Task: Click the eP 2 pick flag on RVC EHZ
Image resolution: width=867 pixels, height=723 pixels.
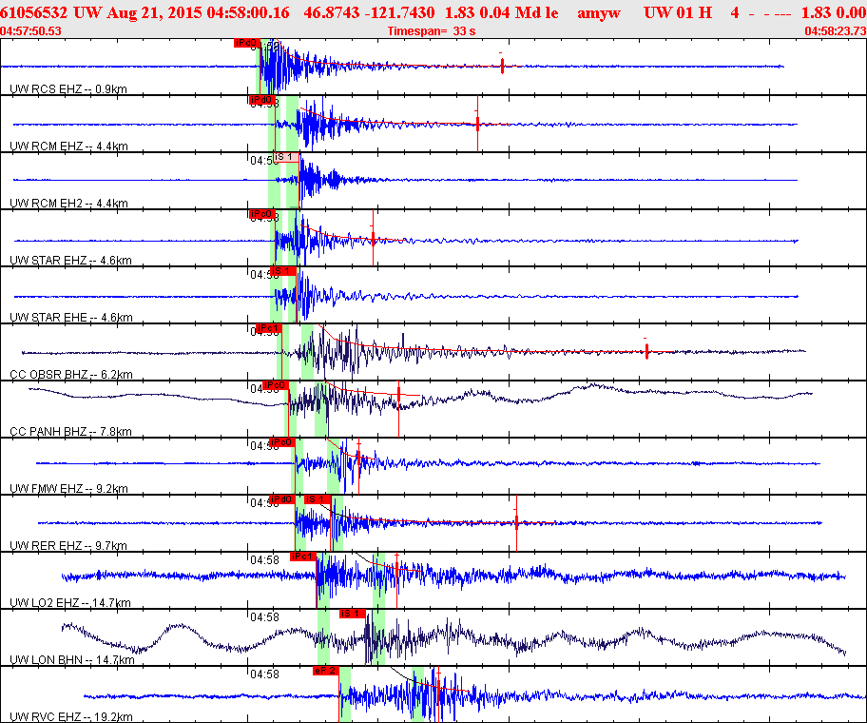Action: click(326, 671)
